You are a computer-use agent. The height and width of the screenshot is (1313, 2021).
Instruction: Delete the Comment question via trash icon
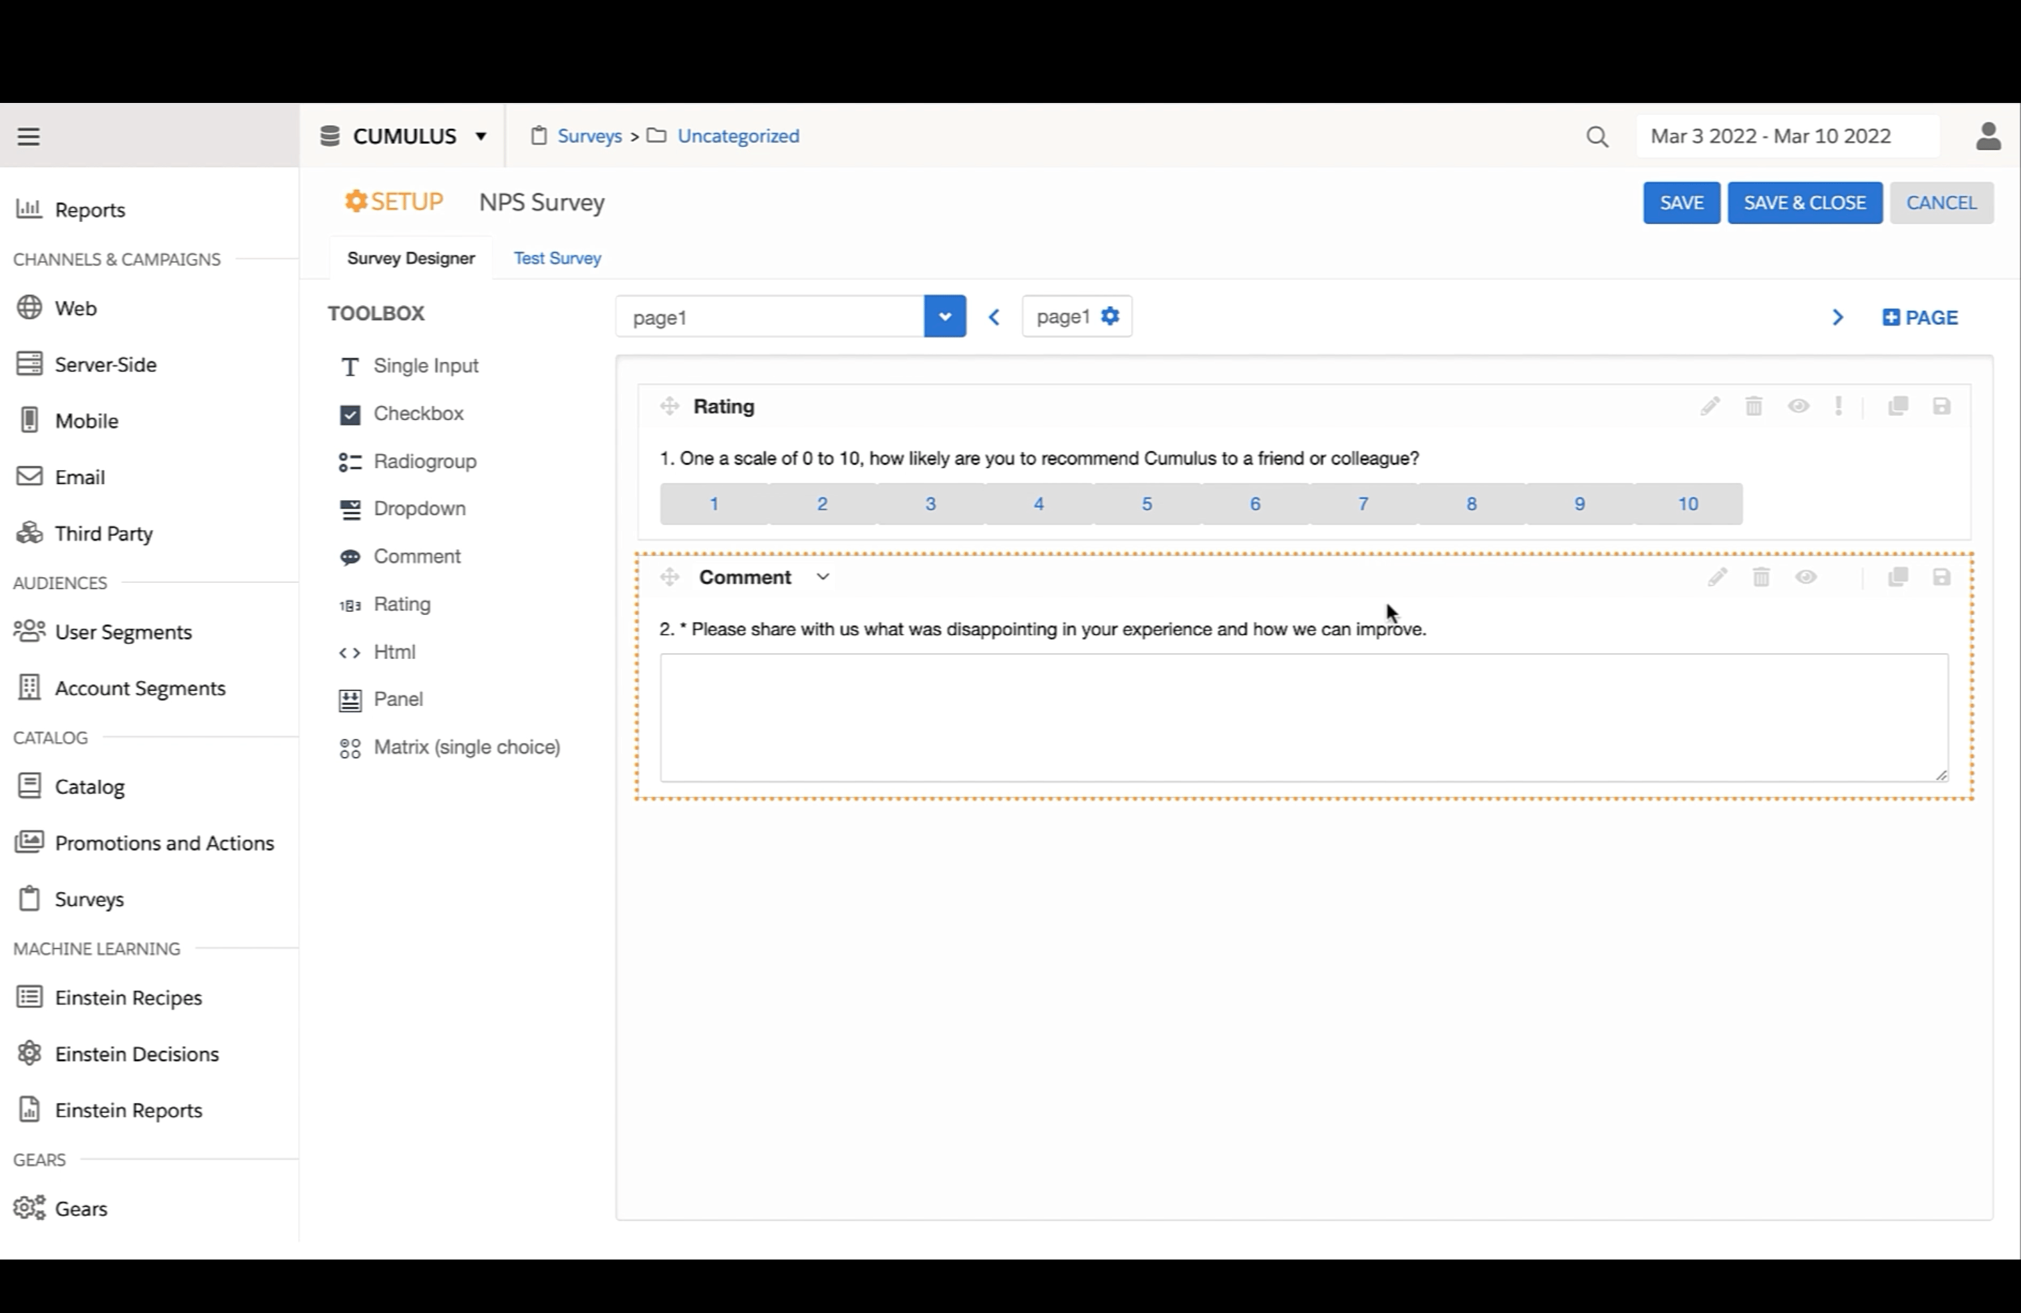[1761, 578]
